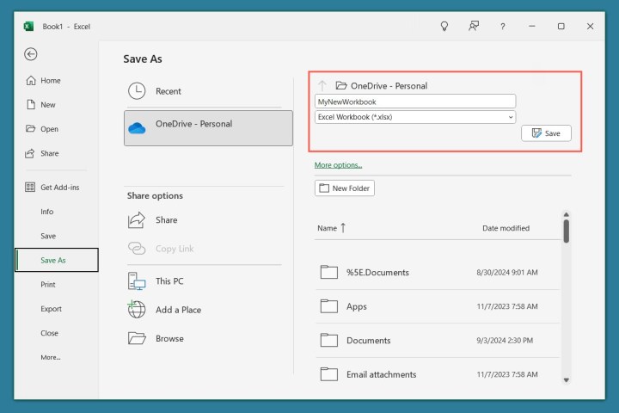619x413 pixels.
Task: Select the Recent clock icon
Action: (x=137, y=91)
